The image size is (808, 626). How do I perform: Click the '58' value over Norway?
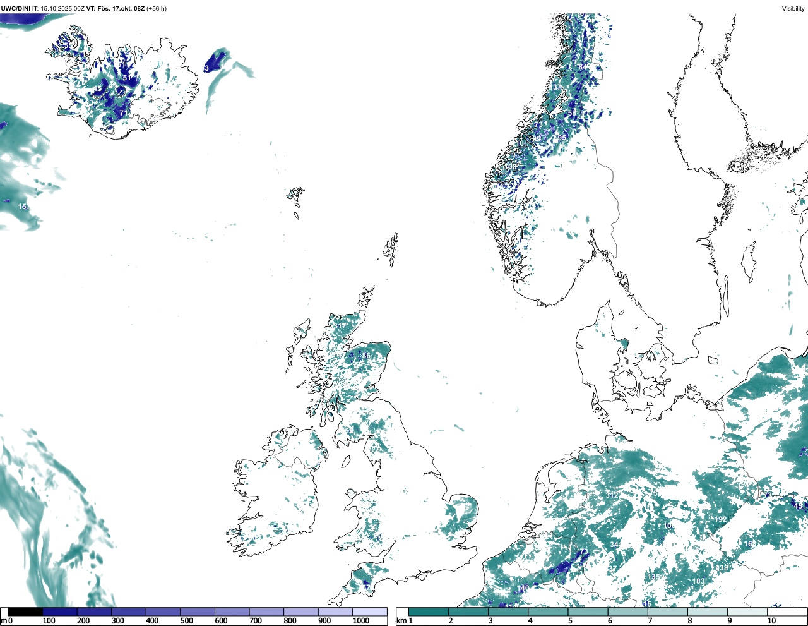pos(572,113)
